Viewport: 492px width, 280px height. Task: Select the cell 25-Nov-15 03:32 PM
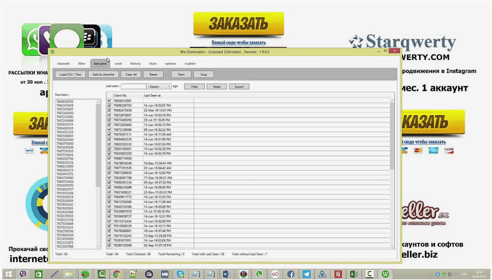pyautogui.click(x=168, y=192)
